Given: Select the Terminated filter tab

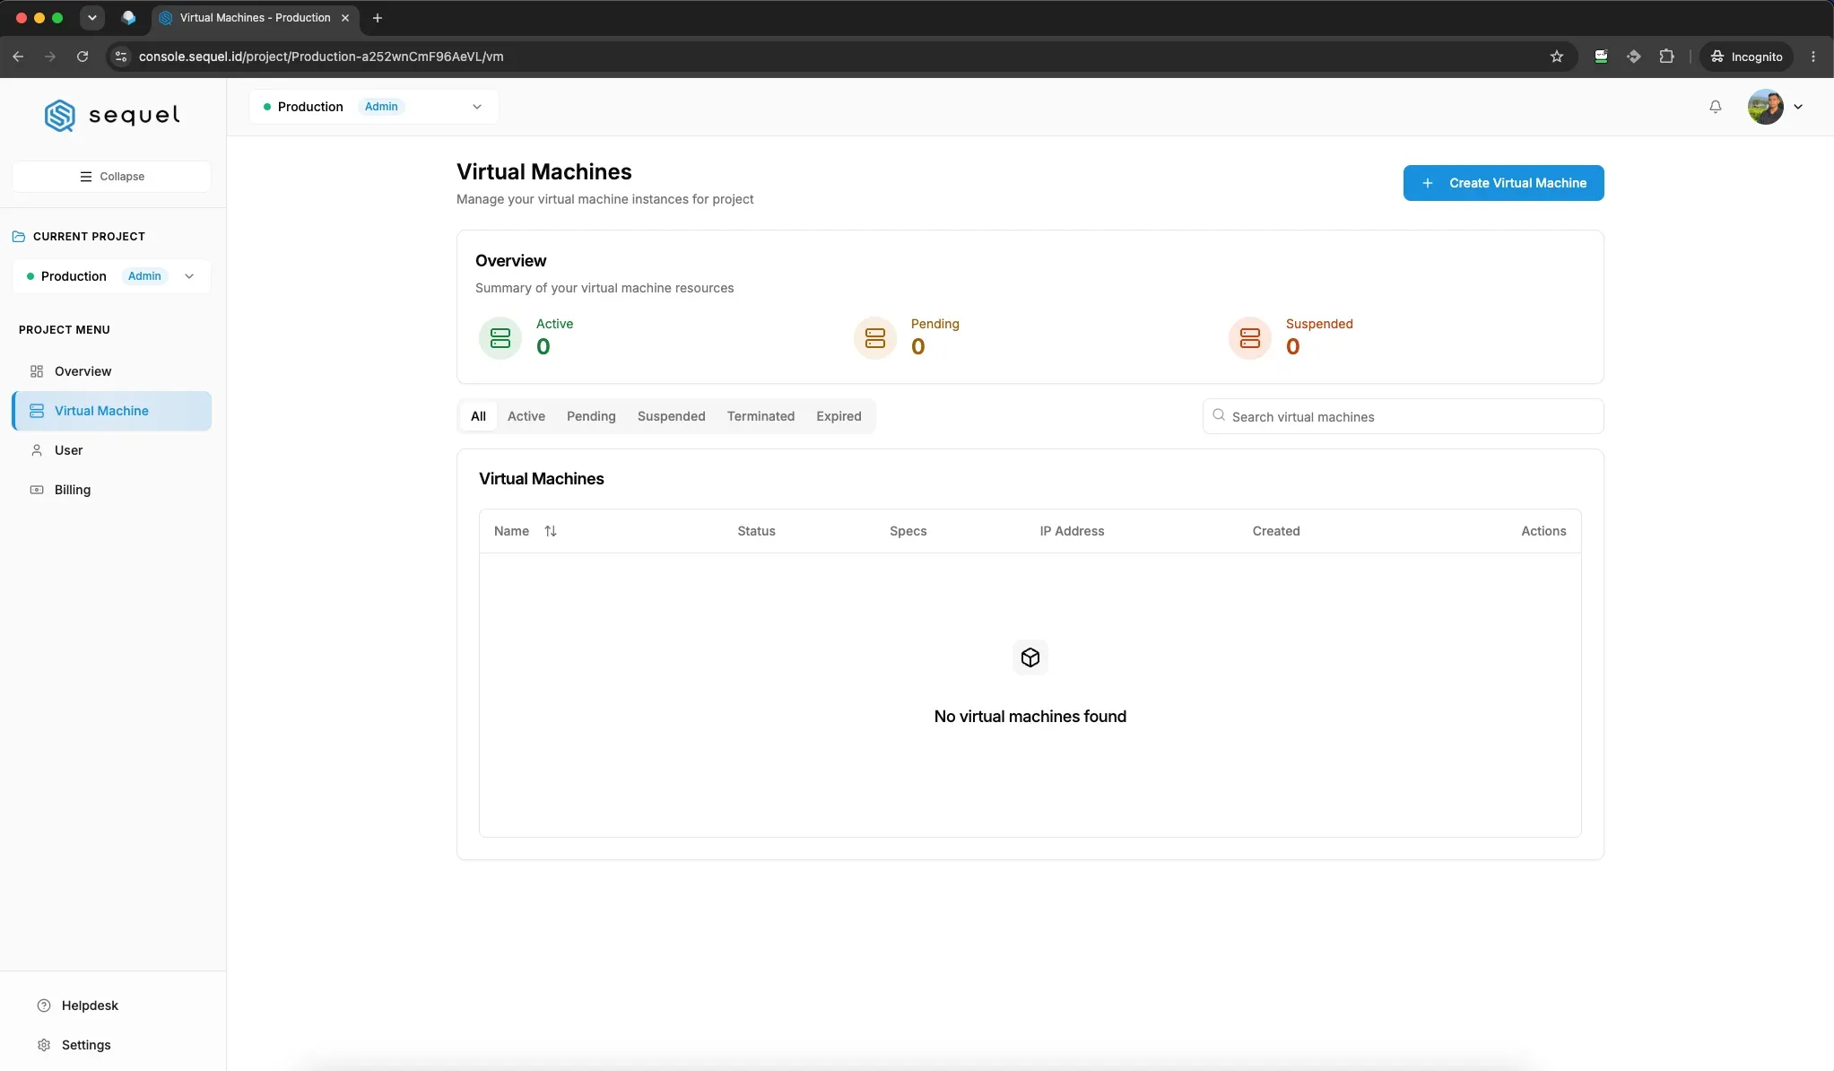Looking at the screenshot, I should (761, 416).
